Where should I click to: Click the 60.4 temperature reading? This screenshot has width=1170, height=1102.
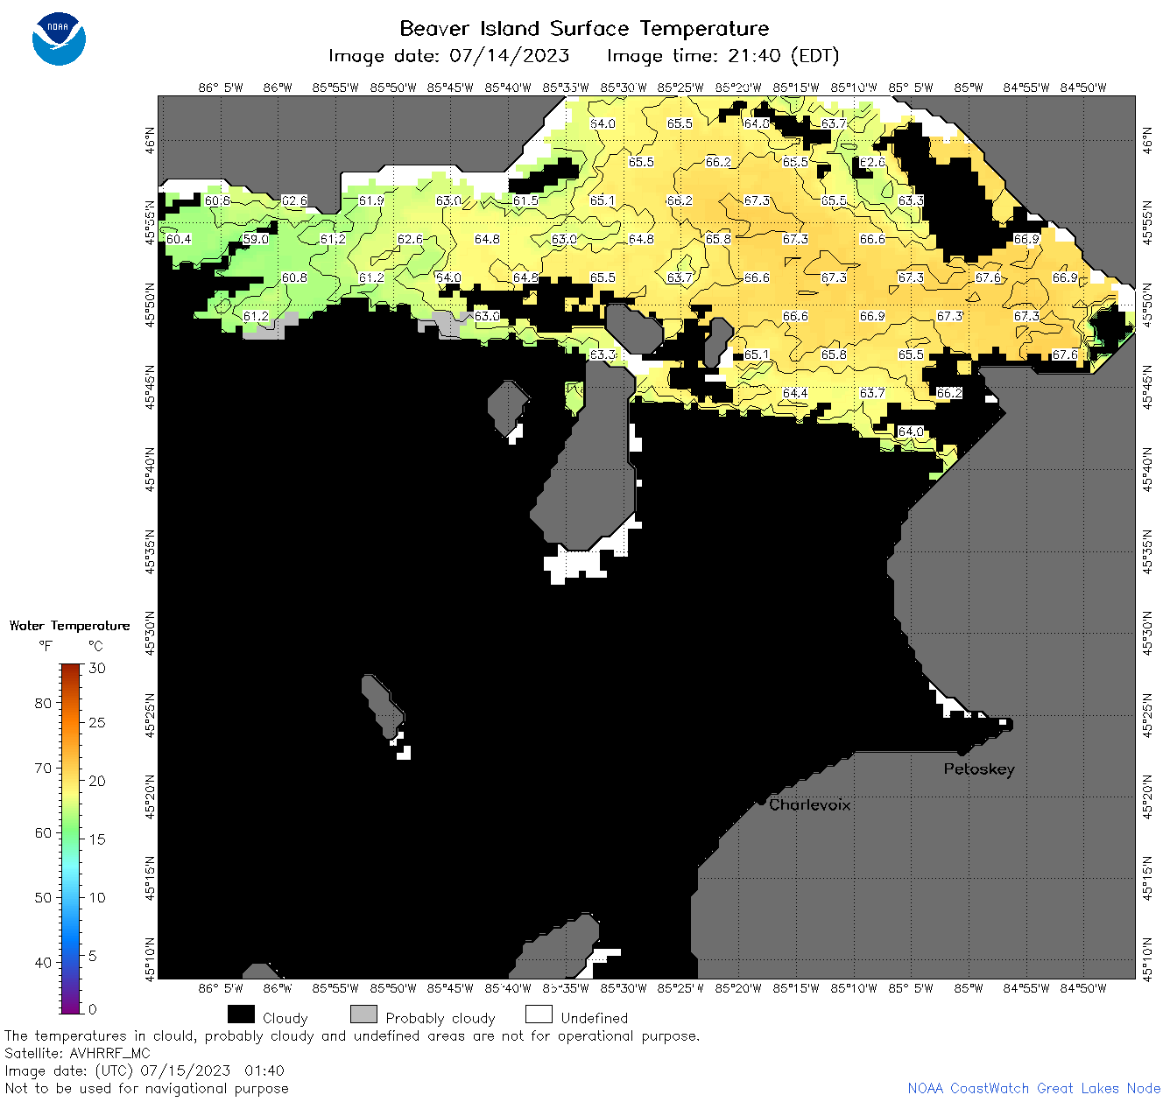(x=179, y=239)
